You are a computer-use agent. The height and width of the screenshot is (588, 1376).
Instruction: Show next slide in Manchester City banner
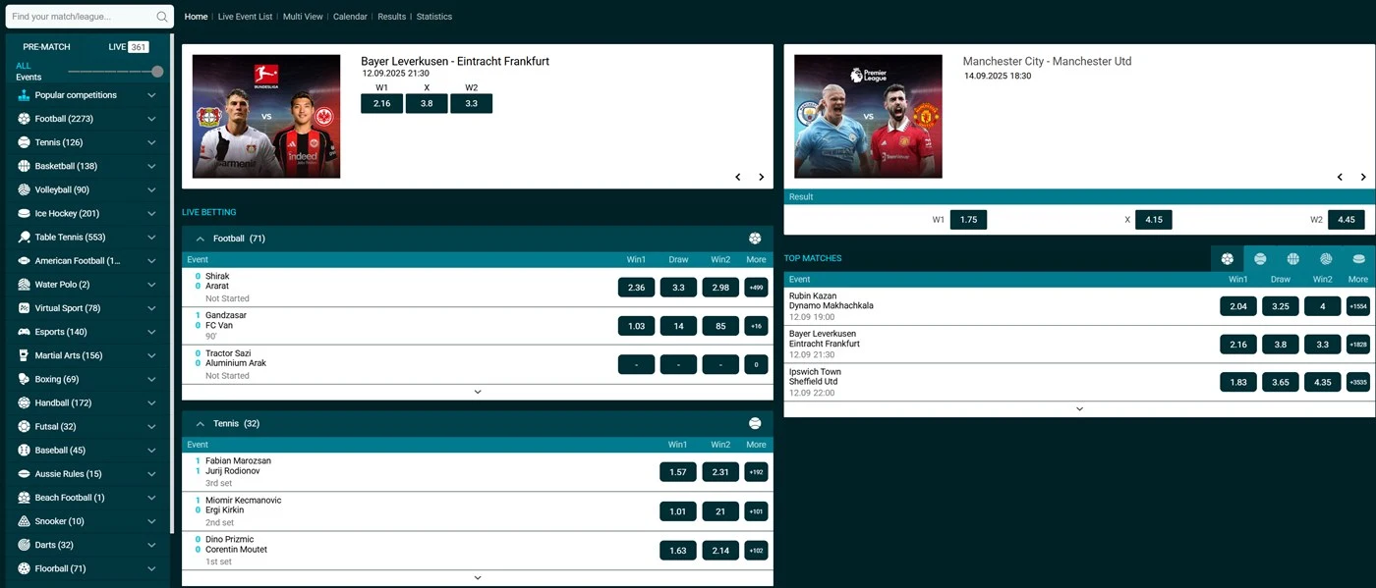click(x=1363, y=178)
